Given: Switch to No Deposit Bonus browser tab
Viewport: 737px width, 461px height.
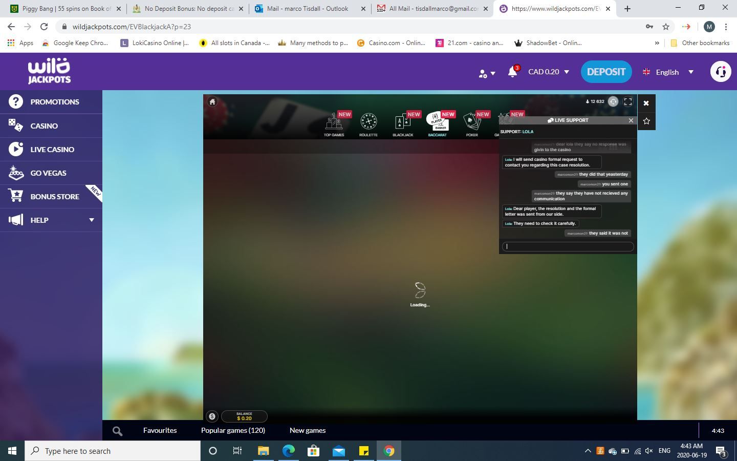Looking at the screenshot, I should 188,9.
